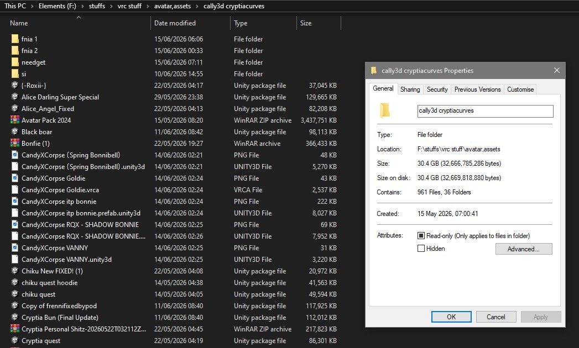Viewport: 579px width, 348px height.
Task: Click the CandyXCorpse RQX - SHADOW BONNIE.... unity3d file name
Action: point(84,236)
